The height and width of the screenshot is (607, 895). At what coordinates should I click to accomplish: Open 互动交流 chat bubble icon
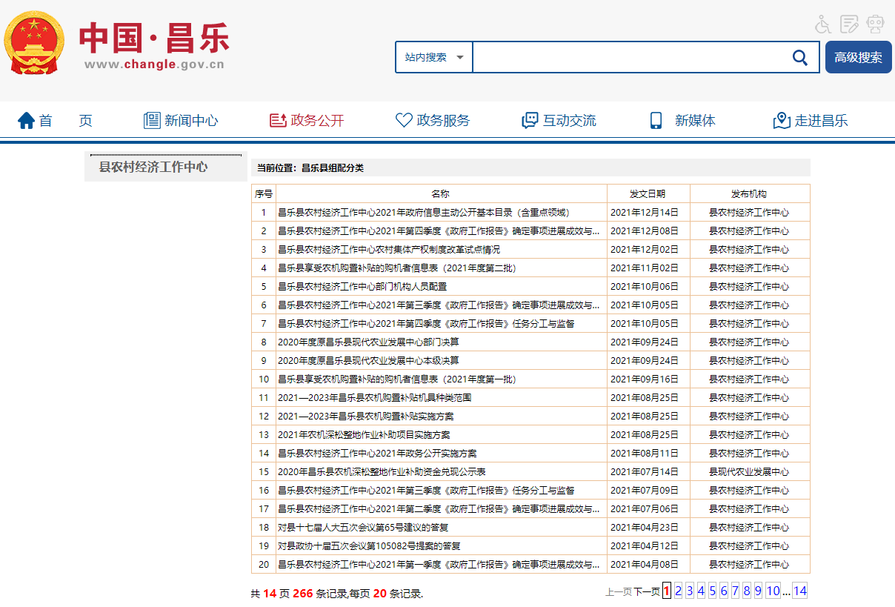(530, 121)
